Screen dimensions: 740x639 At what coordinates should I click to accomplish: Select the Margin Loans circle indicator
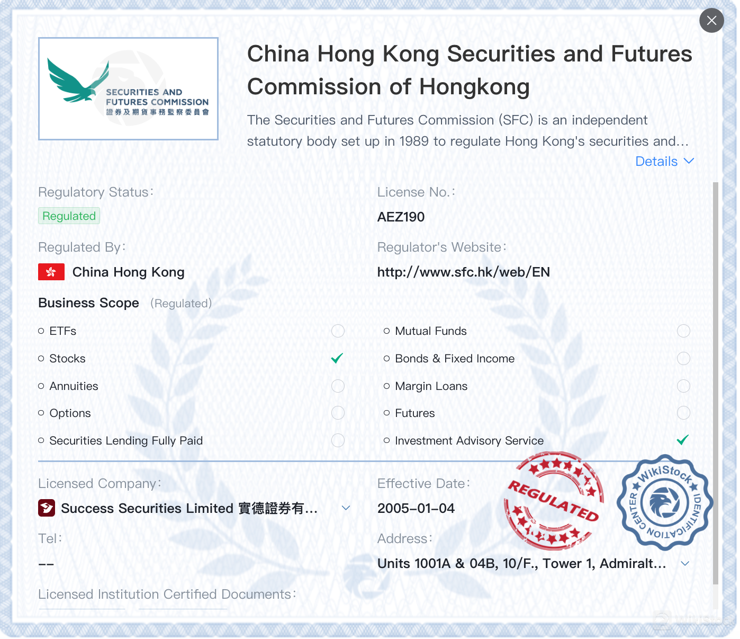(x=683, y=386)
